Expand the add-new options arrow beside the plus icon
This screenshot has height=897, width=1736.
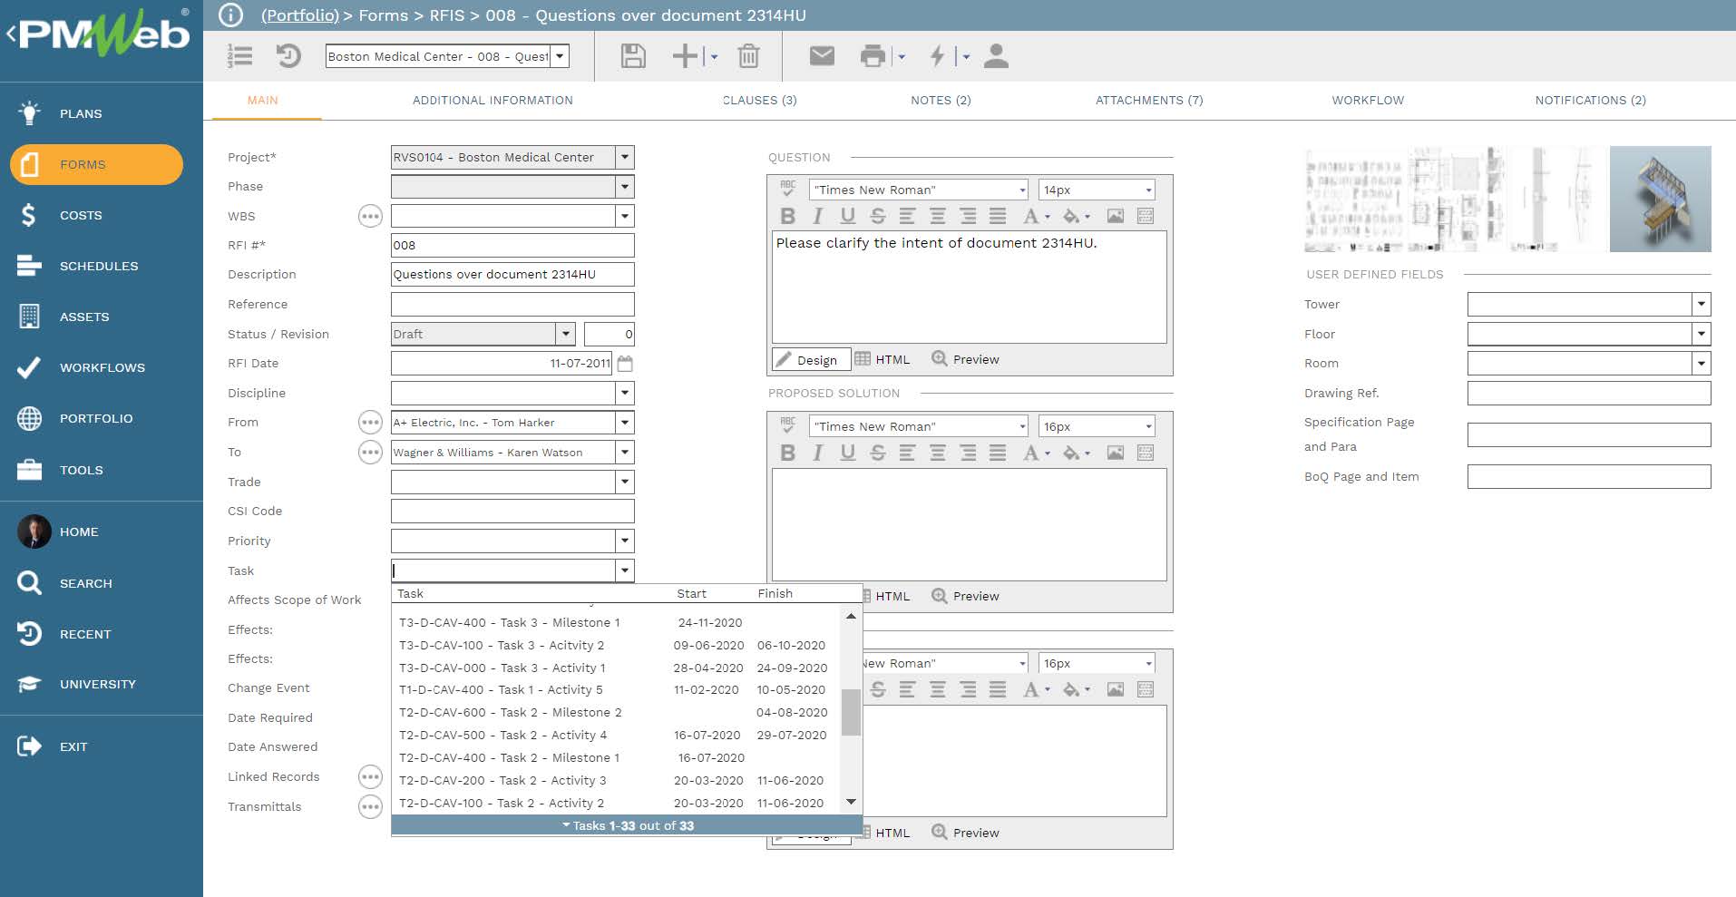(x=715, y=57)
